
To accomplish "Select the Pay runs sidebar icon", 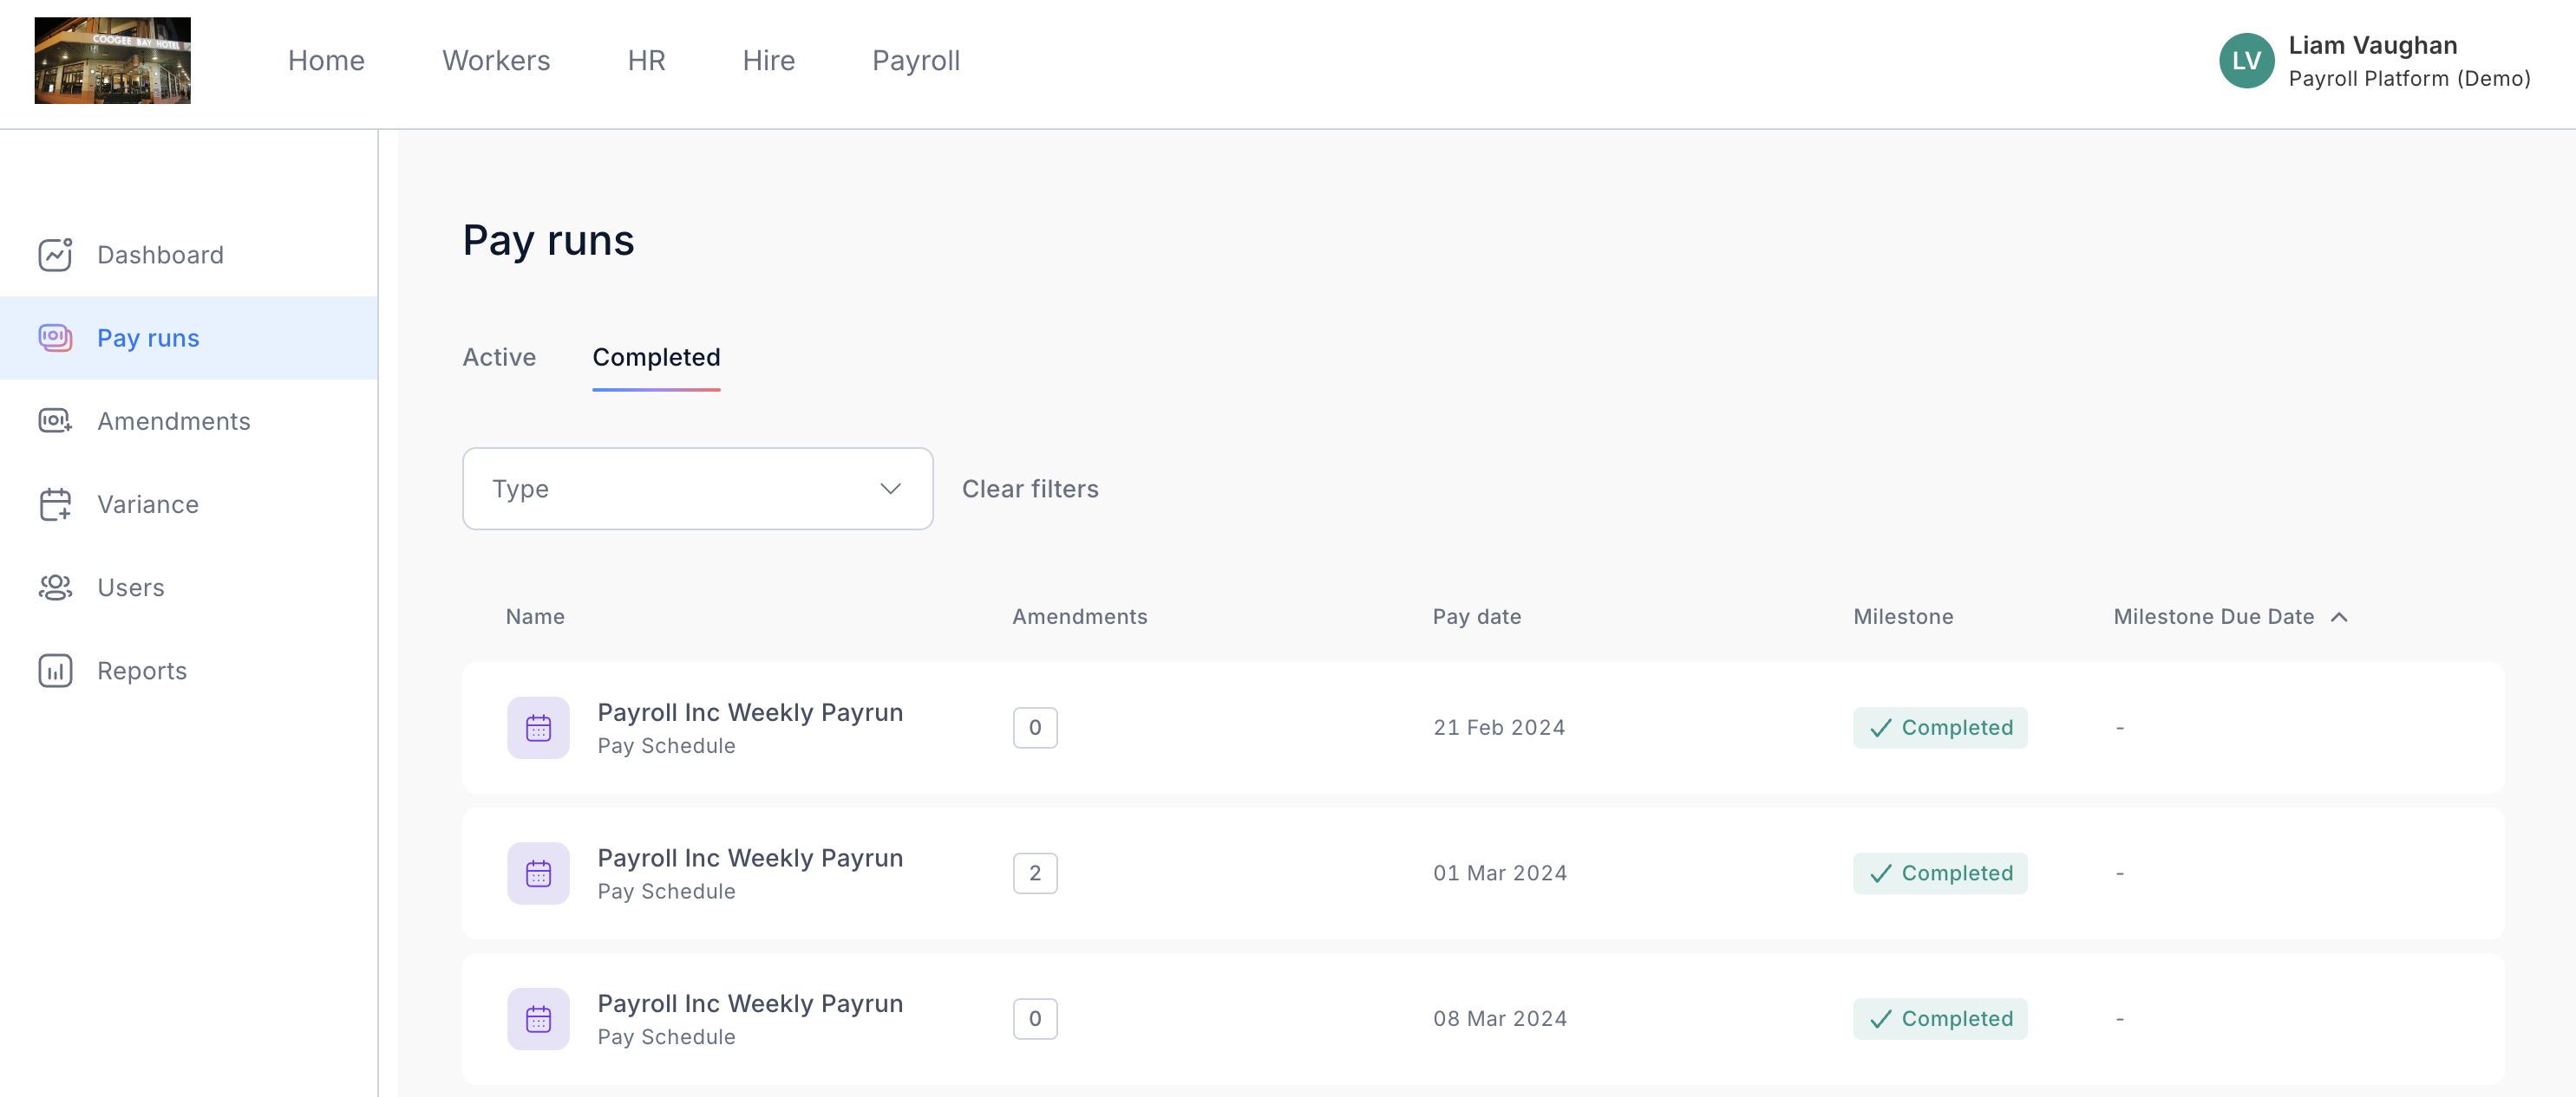I will (55, 338).
